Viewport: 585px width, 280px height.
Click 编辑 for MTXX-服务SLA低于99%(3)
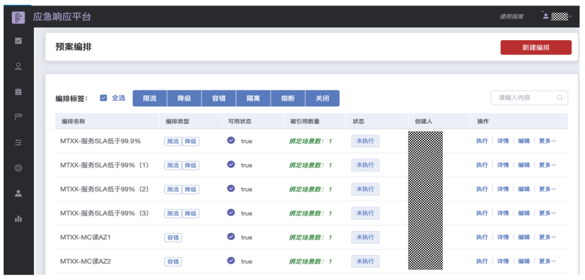524,213
